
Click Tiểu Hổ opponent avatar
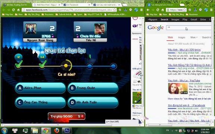point(100,29)
